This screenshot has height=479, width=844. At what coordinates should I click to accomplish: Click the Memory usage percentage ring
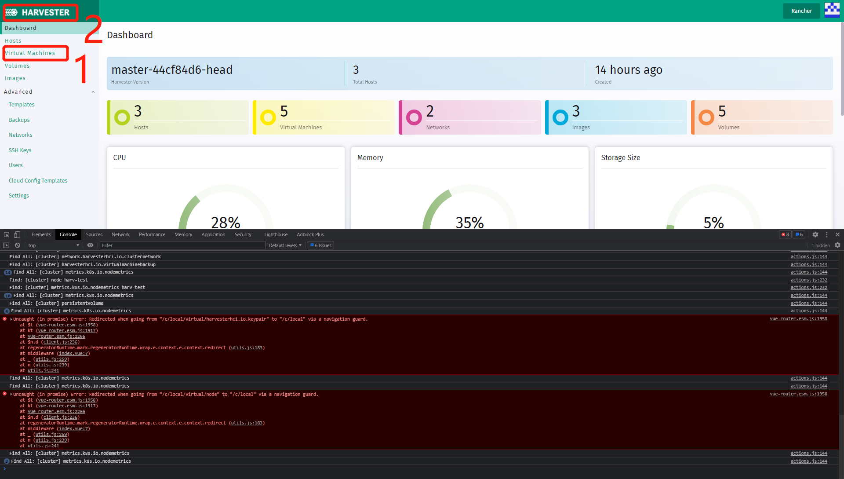click(x=469, y=222)
